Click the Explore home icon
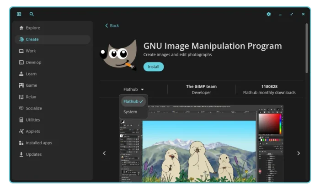Image resolution: width=320 pixels, height=190 pixels. (21, 28)
